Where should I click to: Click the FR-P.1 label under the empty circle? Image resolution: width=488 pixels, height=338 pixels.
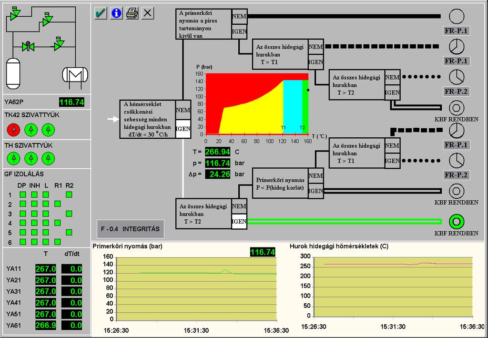coord(456,31)
